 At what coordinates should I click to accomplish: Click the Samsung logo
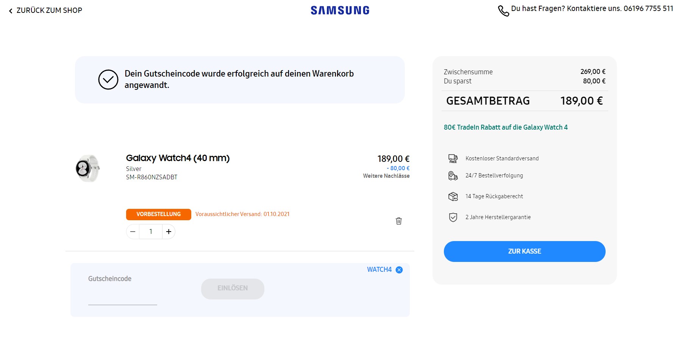[x=340, y=10]
